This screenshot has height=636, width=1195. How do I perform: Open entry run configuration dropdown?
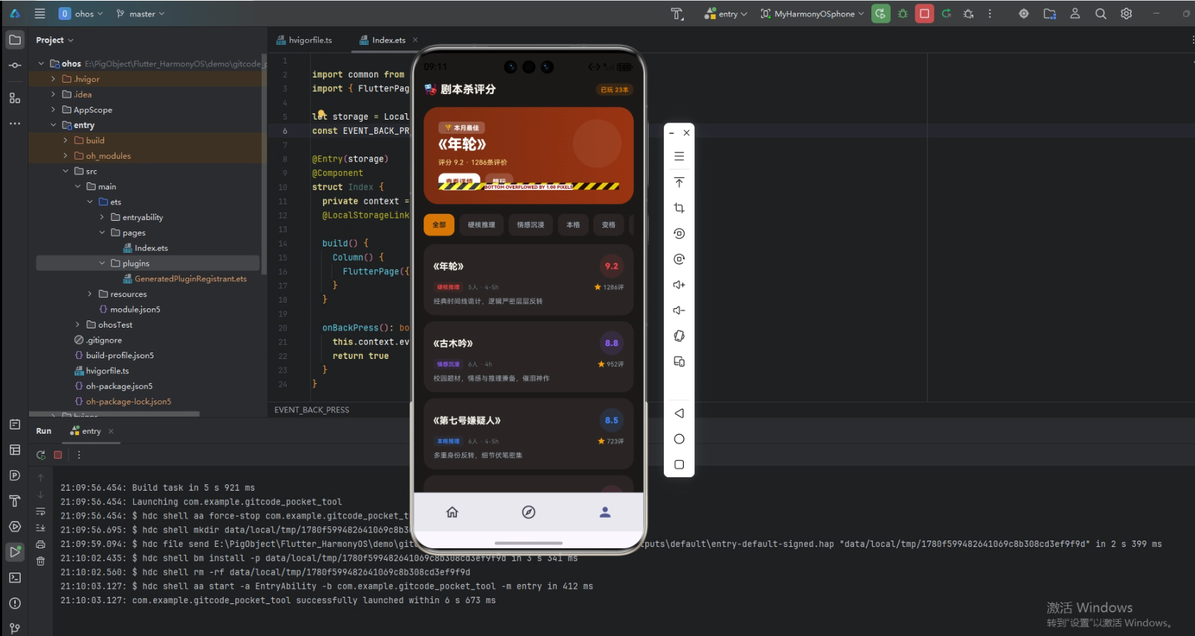tap(726, 14)
